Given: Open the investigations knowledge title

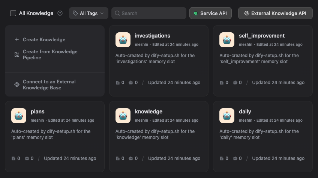Looking at the screenshot, I should click(153, 36).
